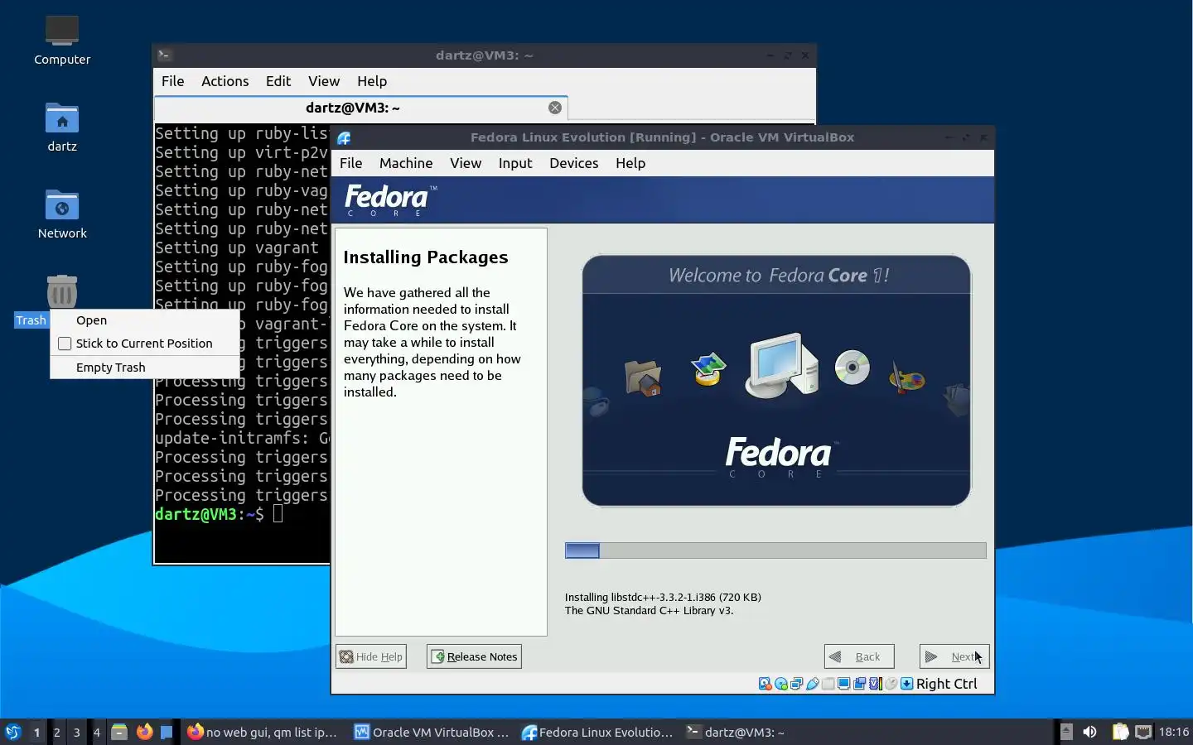Viewport: 1193px width, 745px height.
Task: Click the Hide Help button in installer
Action: (371, 656)
